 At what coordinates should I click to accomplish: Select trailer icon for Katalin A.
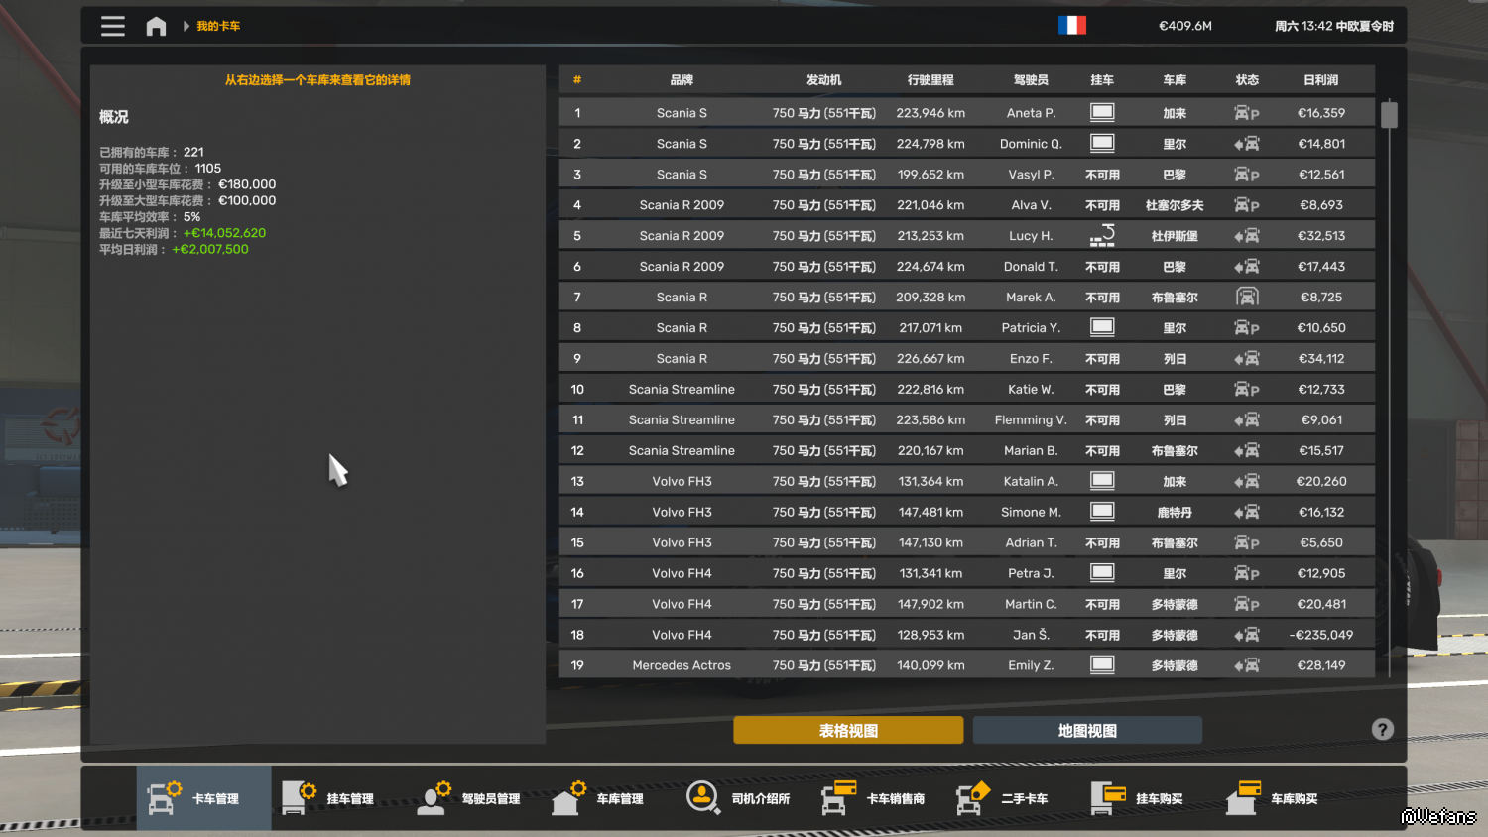1102,481
